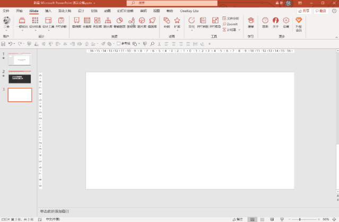Open the 图片库 picture library
The height and width of the screenshot is (222, 339).
tap(142, 22)
